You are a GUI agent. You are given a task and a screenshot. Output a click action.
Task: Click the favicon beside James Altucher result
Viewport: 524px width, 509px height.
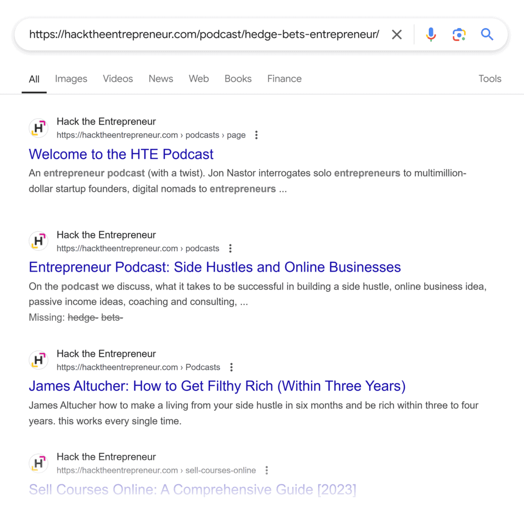[38, 360]
